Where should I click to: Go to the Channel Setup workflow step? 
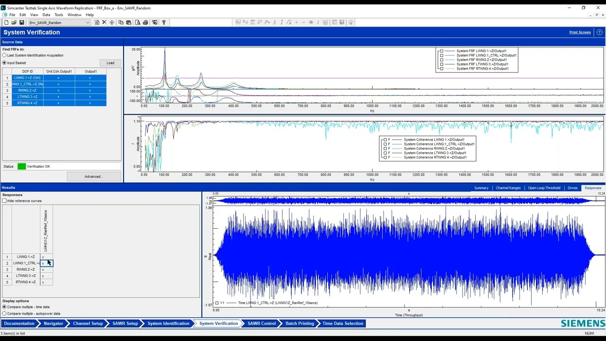point(88,323)
